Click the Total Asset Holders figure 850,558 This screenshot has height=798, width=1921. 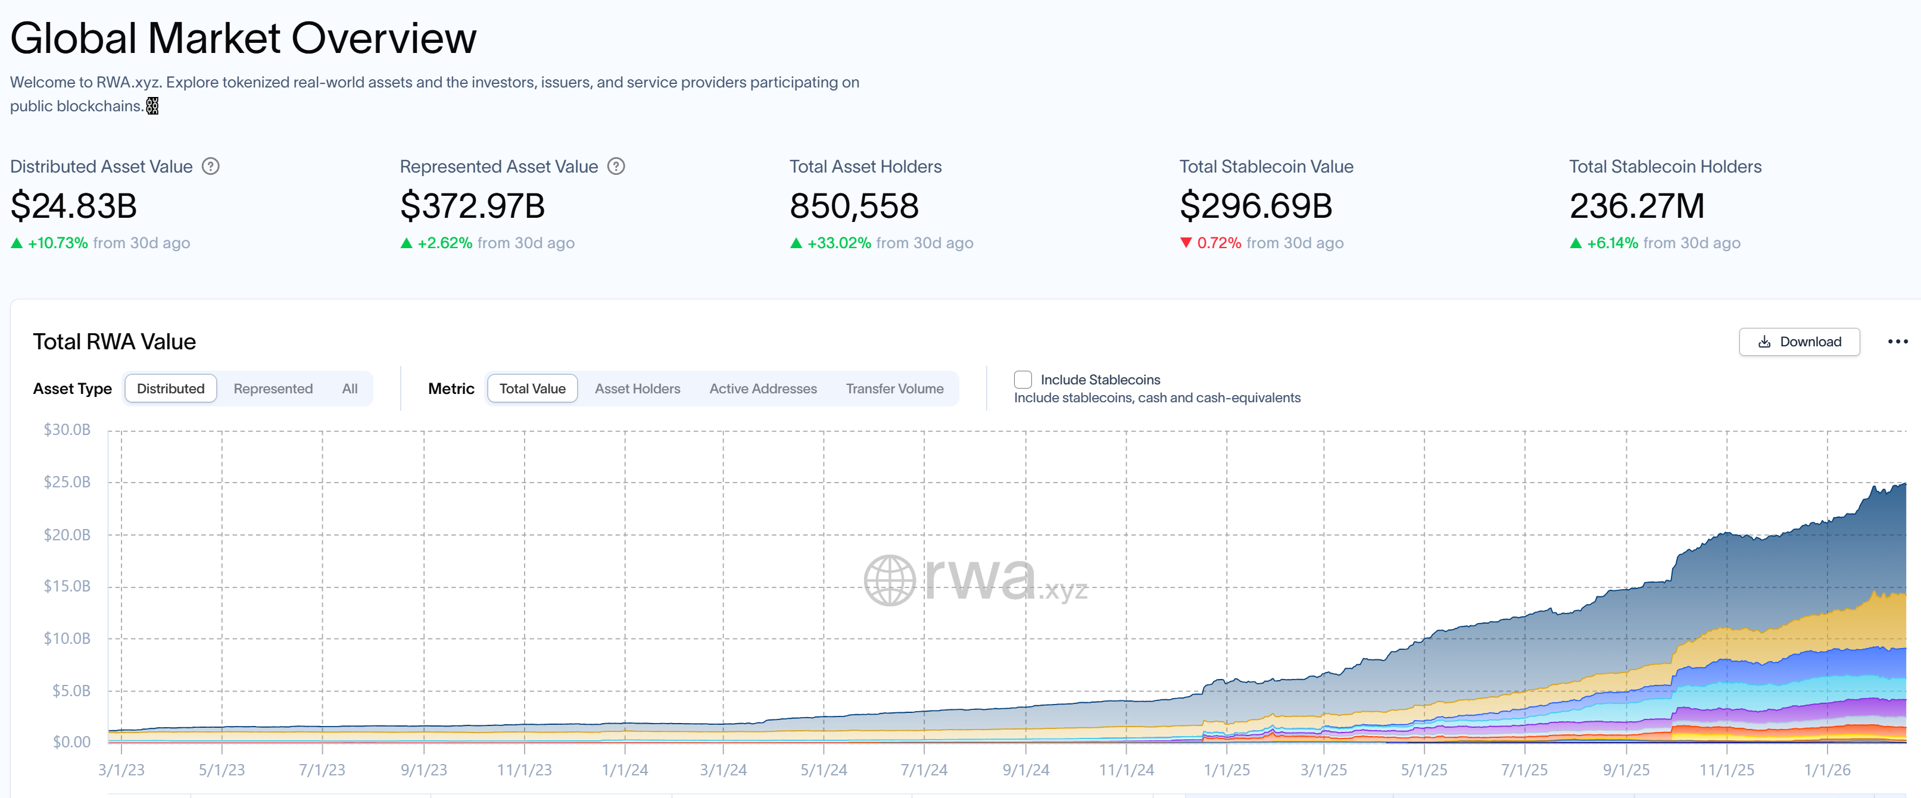click(854, 206)
